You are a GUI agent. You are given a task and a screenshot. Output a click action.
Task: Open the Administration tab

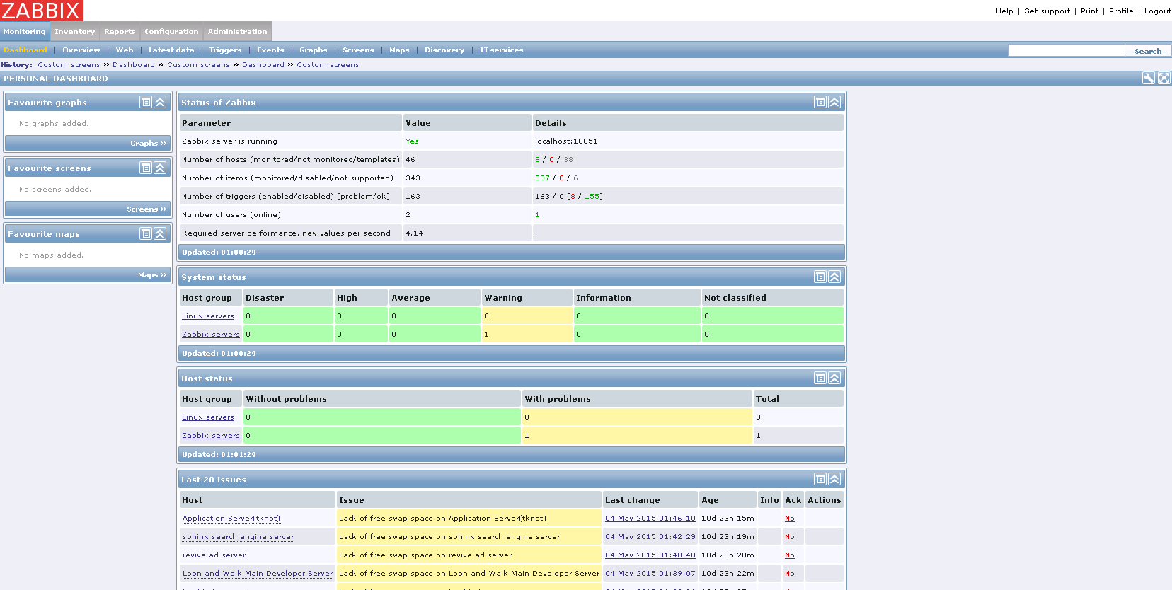pyautogui.click(x=237, y=31)
